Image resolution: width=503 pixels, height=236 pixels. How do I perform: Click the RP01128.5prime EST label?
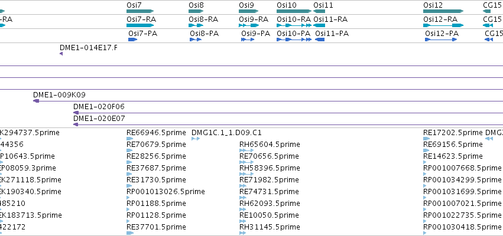pos(156,215)
